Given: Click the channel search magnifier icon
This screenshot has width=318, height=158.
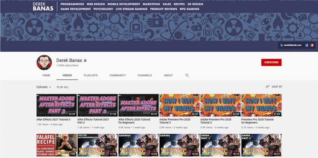Looking at the screenshot, I should (187, 75).
